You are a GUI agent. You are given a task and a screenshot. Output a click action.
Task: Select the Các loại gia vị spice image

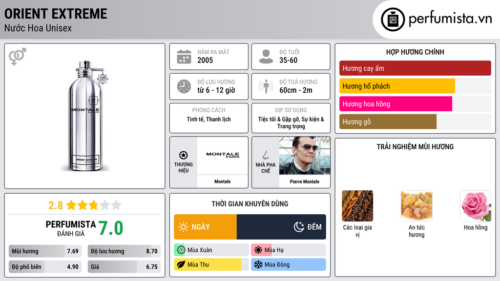pos(357,206)
